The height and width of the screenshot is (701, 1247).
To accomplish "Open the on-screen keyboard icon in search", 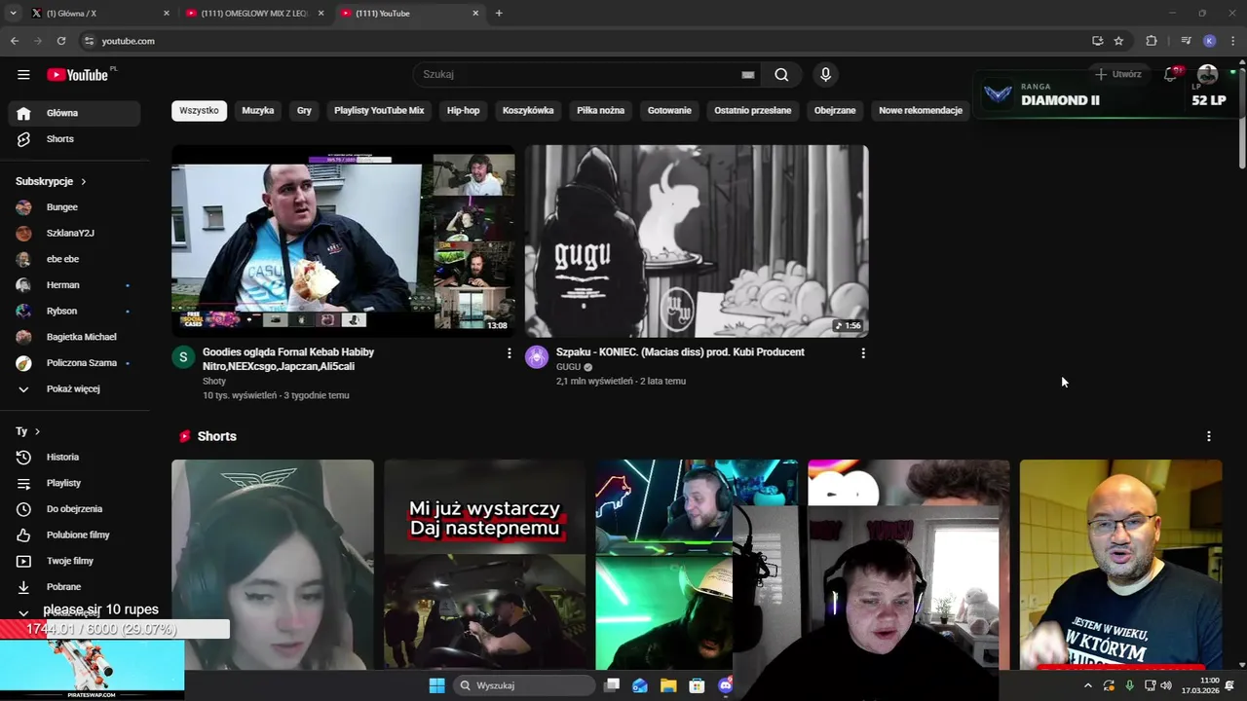I will pos(748,75).
